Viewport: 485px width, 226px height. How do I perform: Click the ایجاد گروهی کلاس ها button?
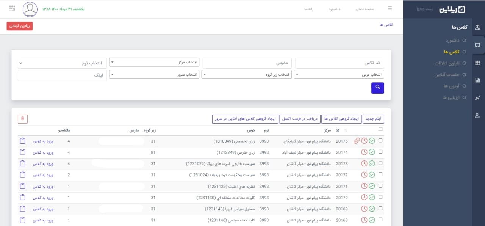(342, 119)
